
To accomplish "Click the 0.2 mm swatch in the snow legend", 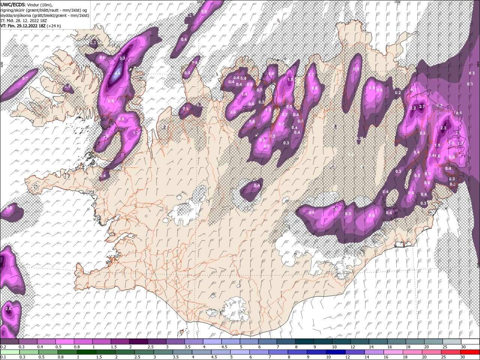I will click(9, 342).
